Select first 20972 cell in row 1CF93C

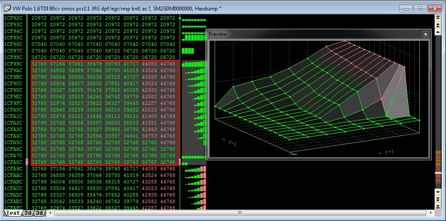click(39, 24)
